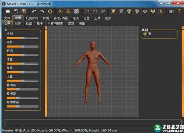Screen dimensions: 184x133
Task: Select the 定制 sub-tab
Action: point(71,24)
